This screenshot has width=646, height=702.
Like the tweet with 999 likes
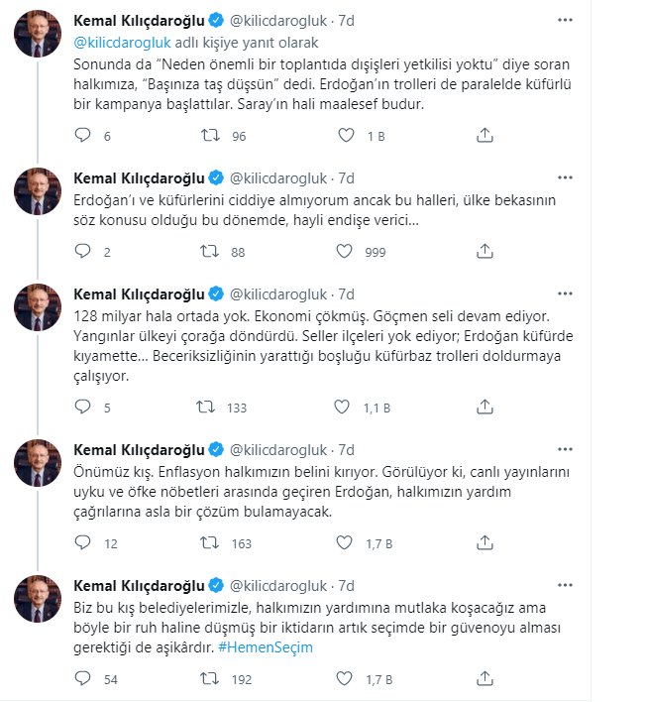[x=344, y=251]
